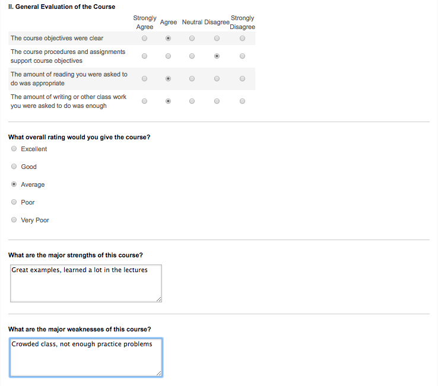Click the major strengths text box
Viewport: 438px width, 386px height.
(x=86, y=283)
